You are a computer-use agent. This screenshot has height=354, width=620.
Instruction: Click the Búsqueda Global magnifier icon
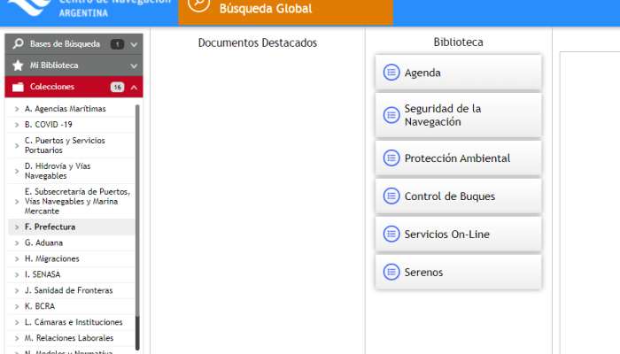click(x=198, y=4)
